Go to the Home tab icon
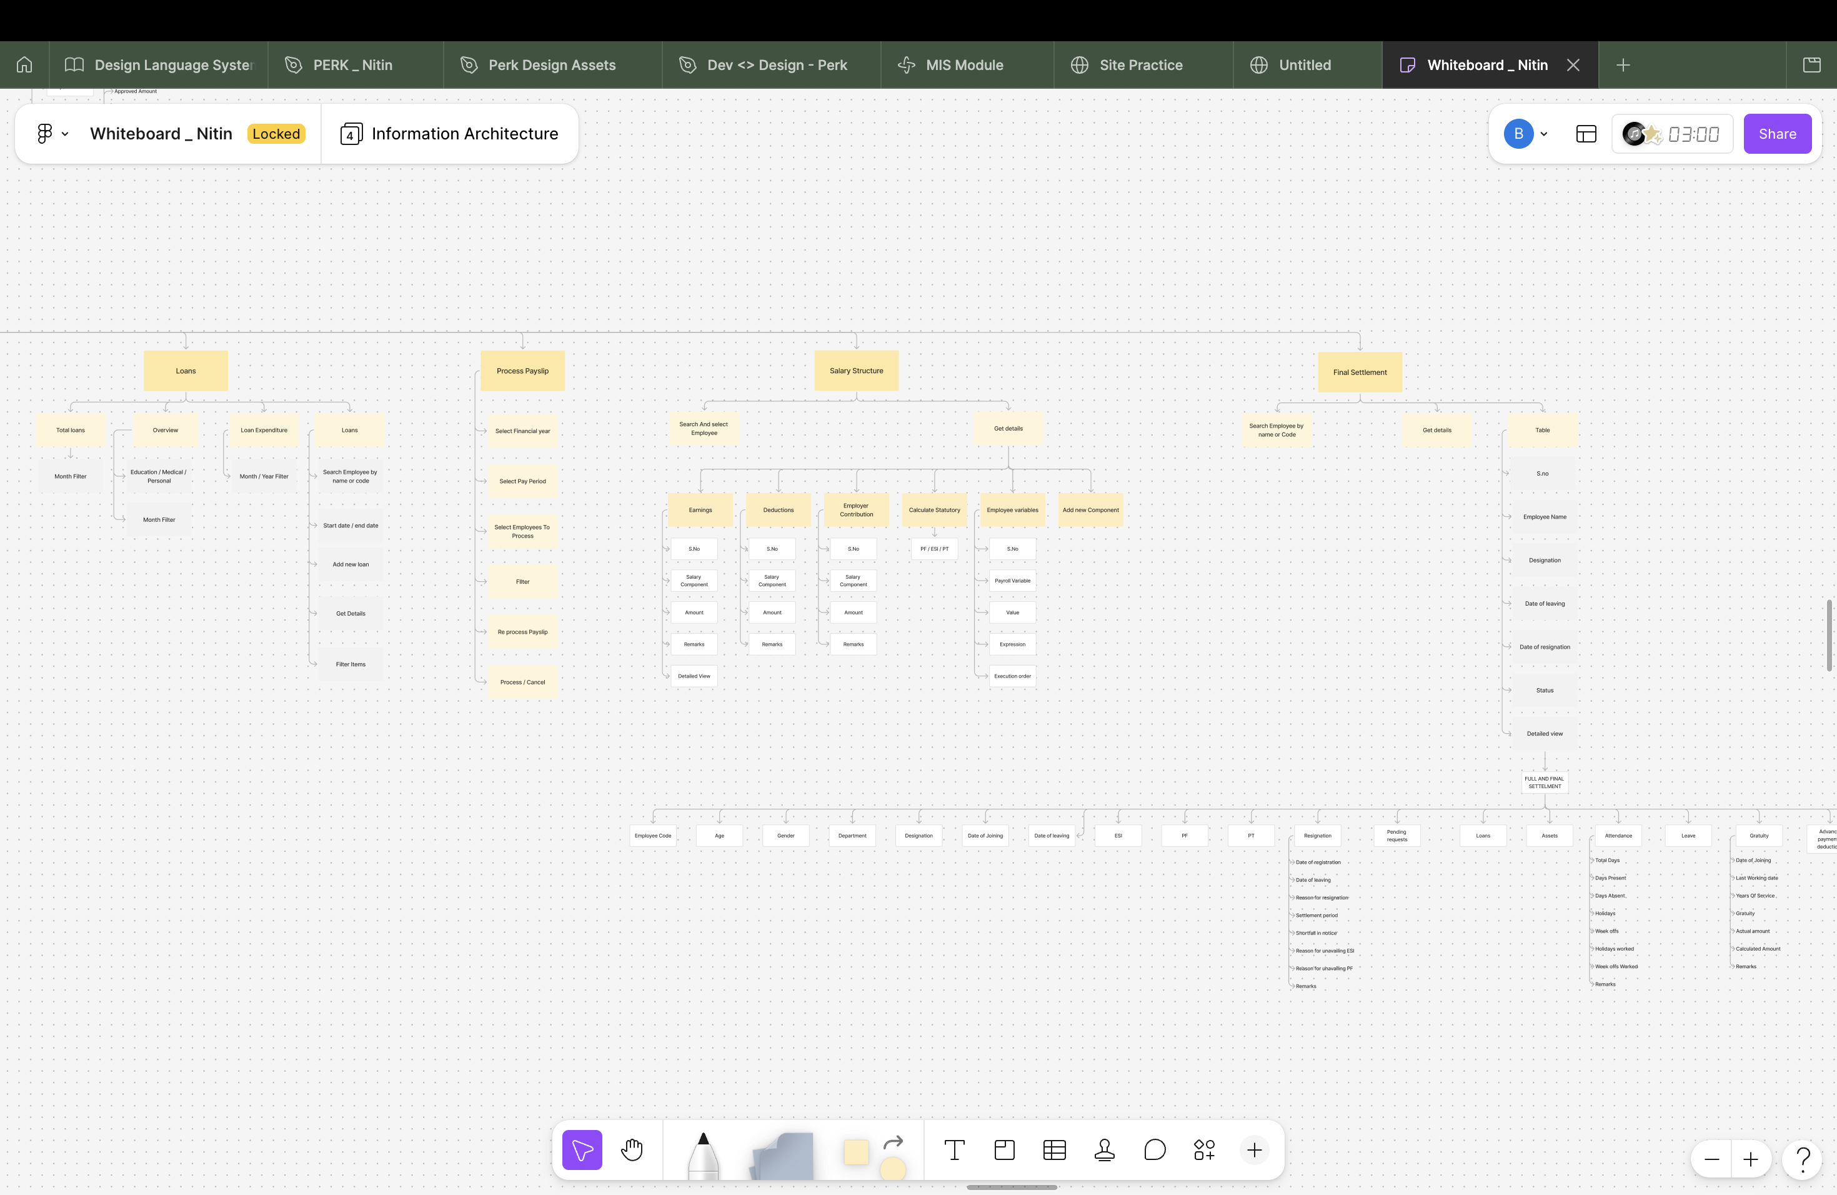The image size is (1837, 1195). (25, 65)
